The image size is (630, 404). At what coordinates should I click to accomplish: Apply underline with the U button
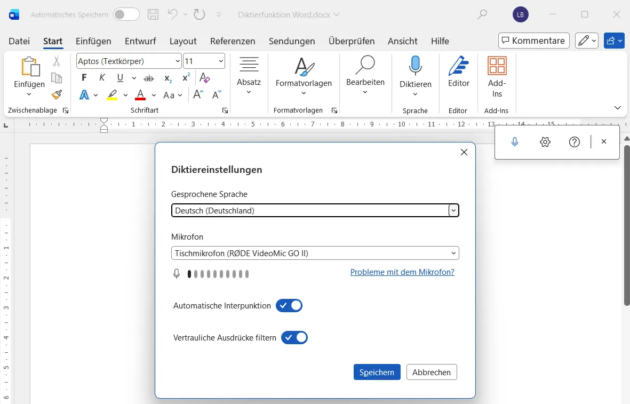120,77
